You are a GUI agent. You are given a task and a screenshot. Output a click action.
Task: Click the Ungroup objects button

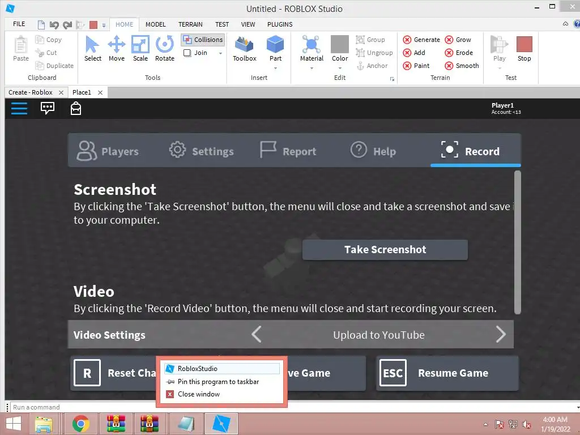pyautogui.click(x=374, y=53)
